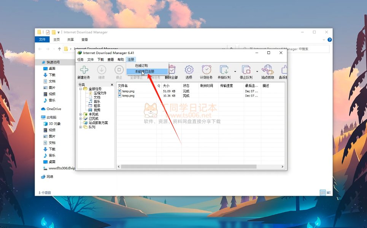Click properties checkmark icon in Explorer title bar
Image resolution: width=367 pixels, height=228 pixels.
coord(48,32)
